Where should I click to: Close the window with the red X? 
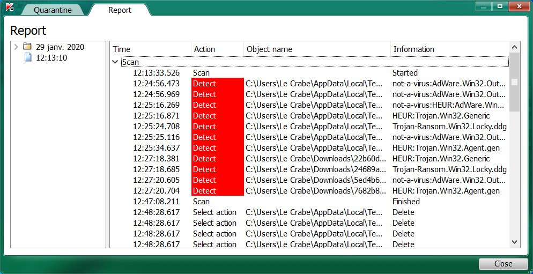pos(519,6)
